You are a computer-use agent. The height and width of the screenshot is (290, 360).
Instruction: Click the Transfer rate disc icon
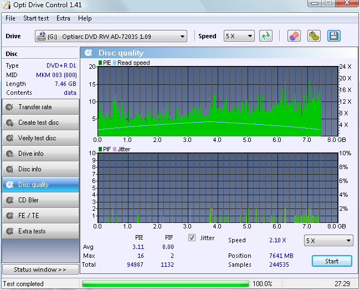click(x=9, y=107)
